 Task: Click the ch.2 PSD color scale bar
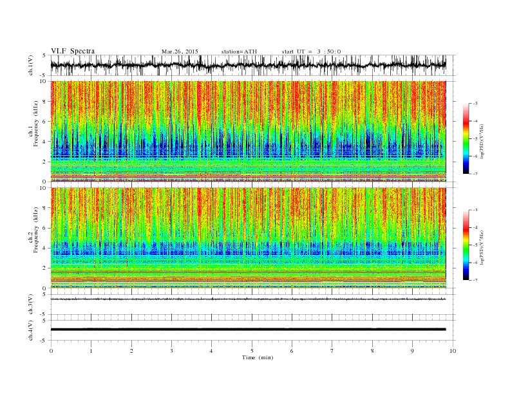click(466, 245)
